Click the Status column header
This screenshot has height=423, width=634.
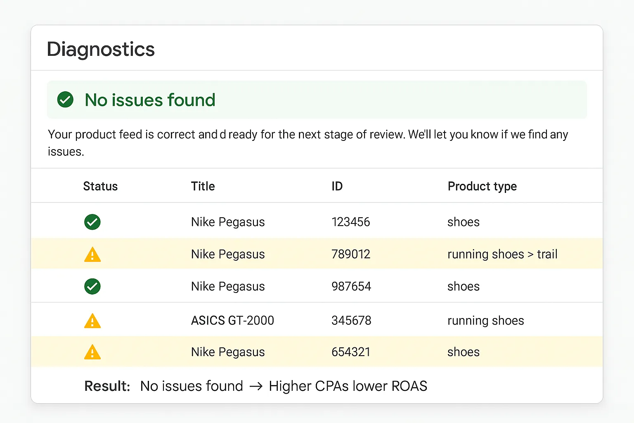(x=100, y=186)
